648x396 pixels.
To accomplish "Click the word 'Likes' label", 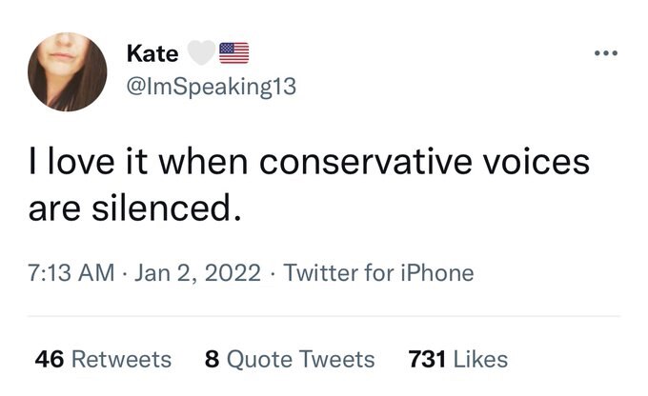I will (x=480, y=359).
